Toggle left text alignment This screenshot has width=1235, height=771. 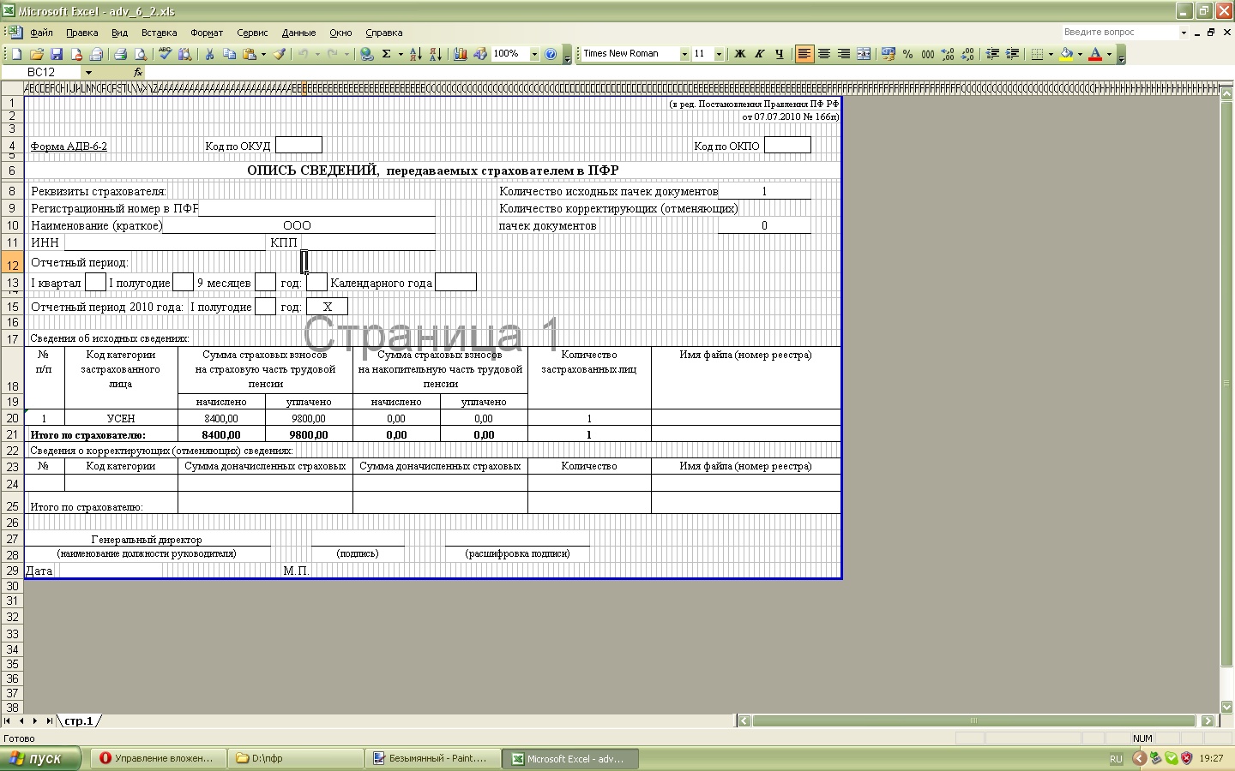tap(804, 54)
